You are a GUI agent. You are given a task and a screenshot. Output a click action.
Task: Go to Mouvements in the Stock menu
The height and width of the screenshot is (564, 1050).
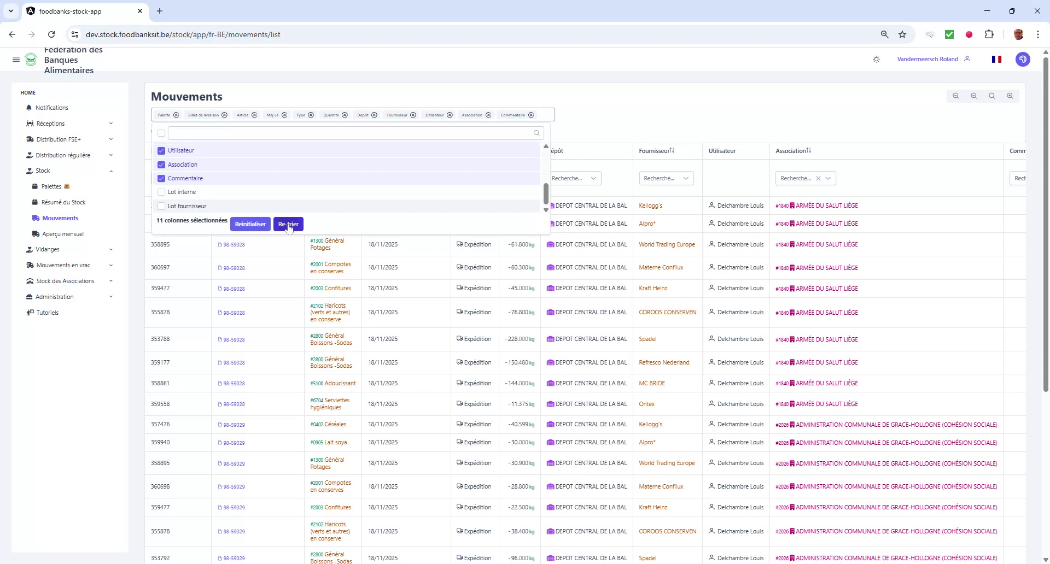pyautogui.click(x=60, y=218)
